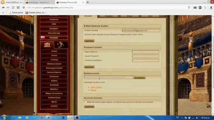This screenshot has width=214, height=120.
Task: Open the Gemischtwaren shop
Action: (54, 72)
